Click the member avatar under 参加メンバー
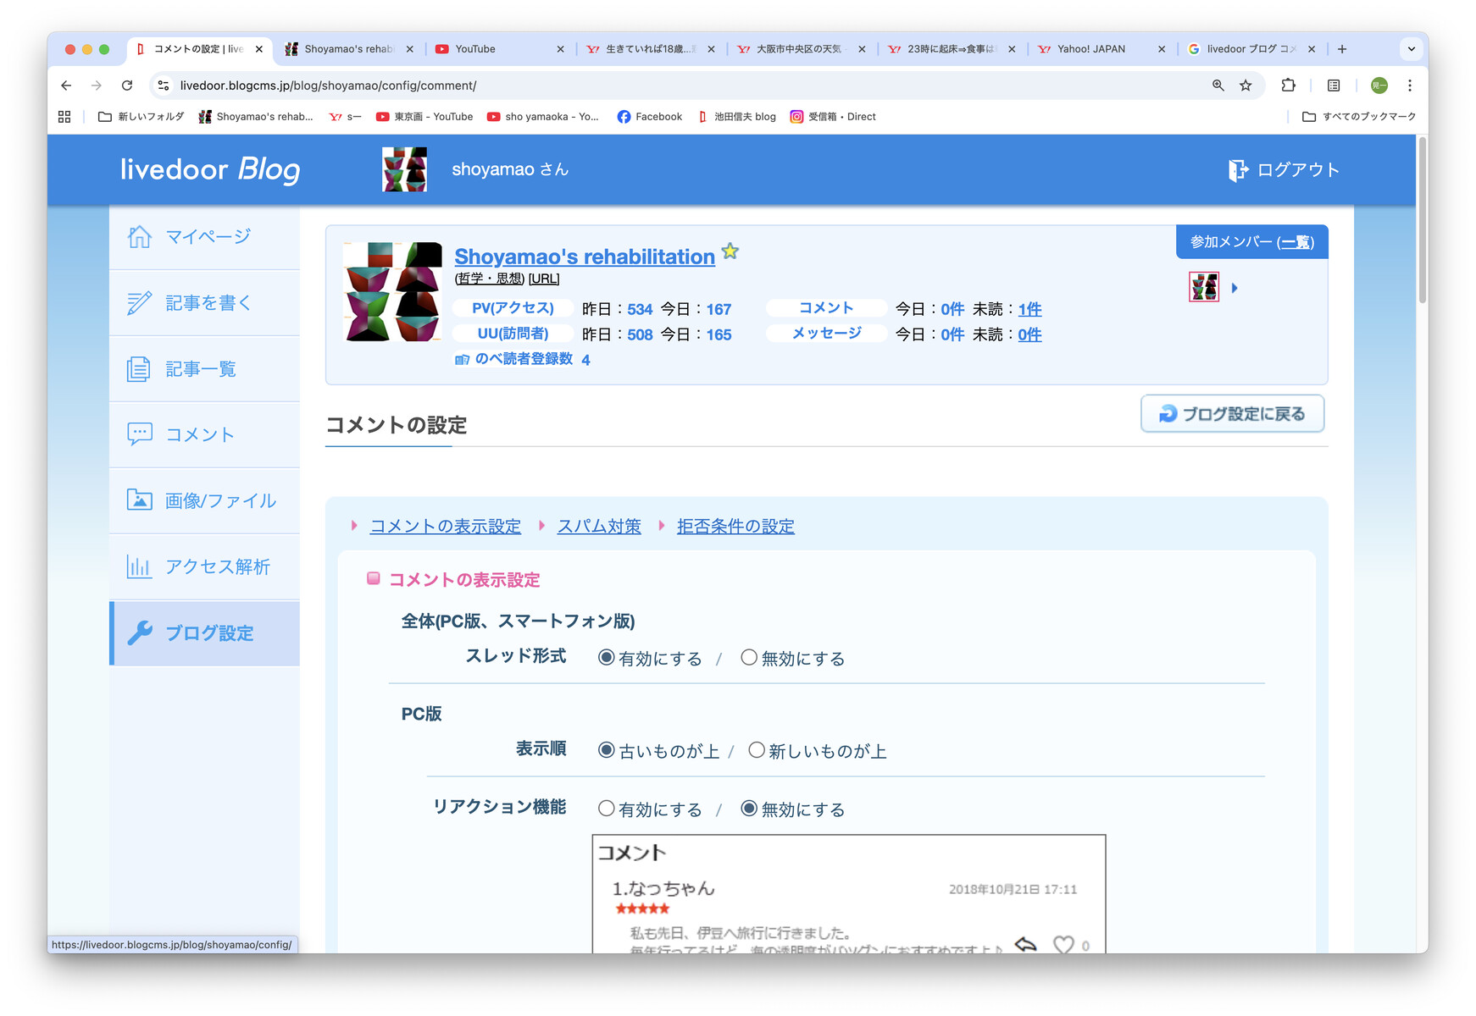Viewport: 1476px width, 1016px height. coord(1204,287)
